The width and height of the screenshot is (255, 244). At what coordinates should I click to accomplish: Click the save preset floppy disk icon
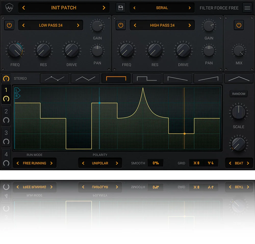[121, 8]
